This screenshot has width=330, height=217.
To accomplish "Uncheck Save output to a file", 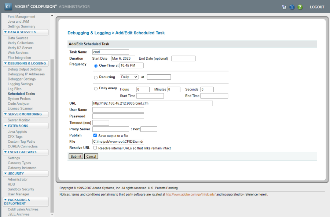I will pos(95,135).
